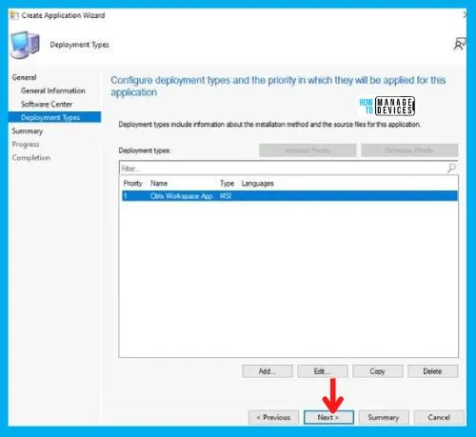The width and height of the screenshot is (476, 437).
Task: Jump to Summary using bottom button
Action: 384,417
